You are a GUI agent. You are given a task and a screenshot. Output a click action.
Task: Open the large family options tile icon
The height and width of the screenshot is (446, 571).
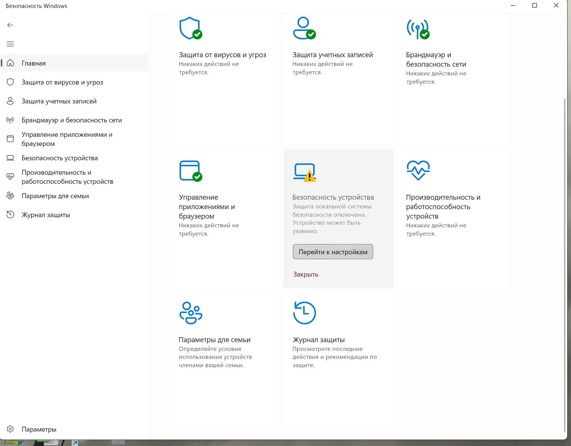(x=191, y=313)
